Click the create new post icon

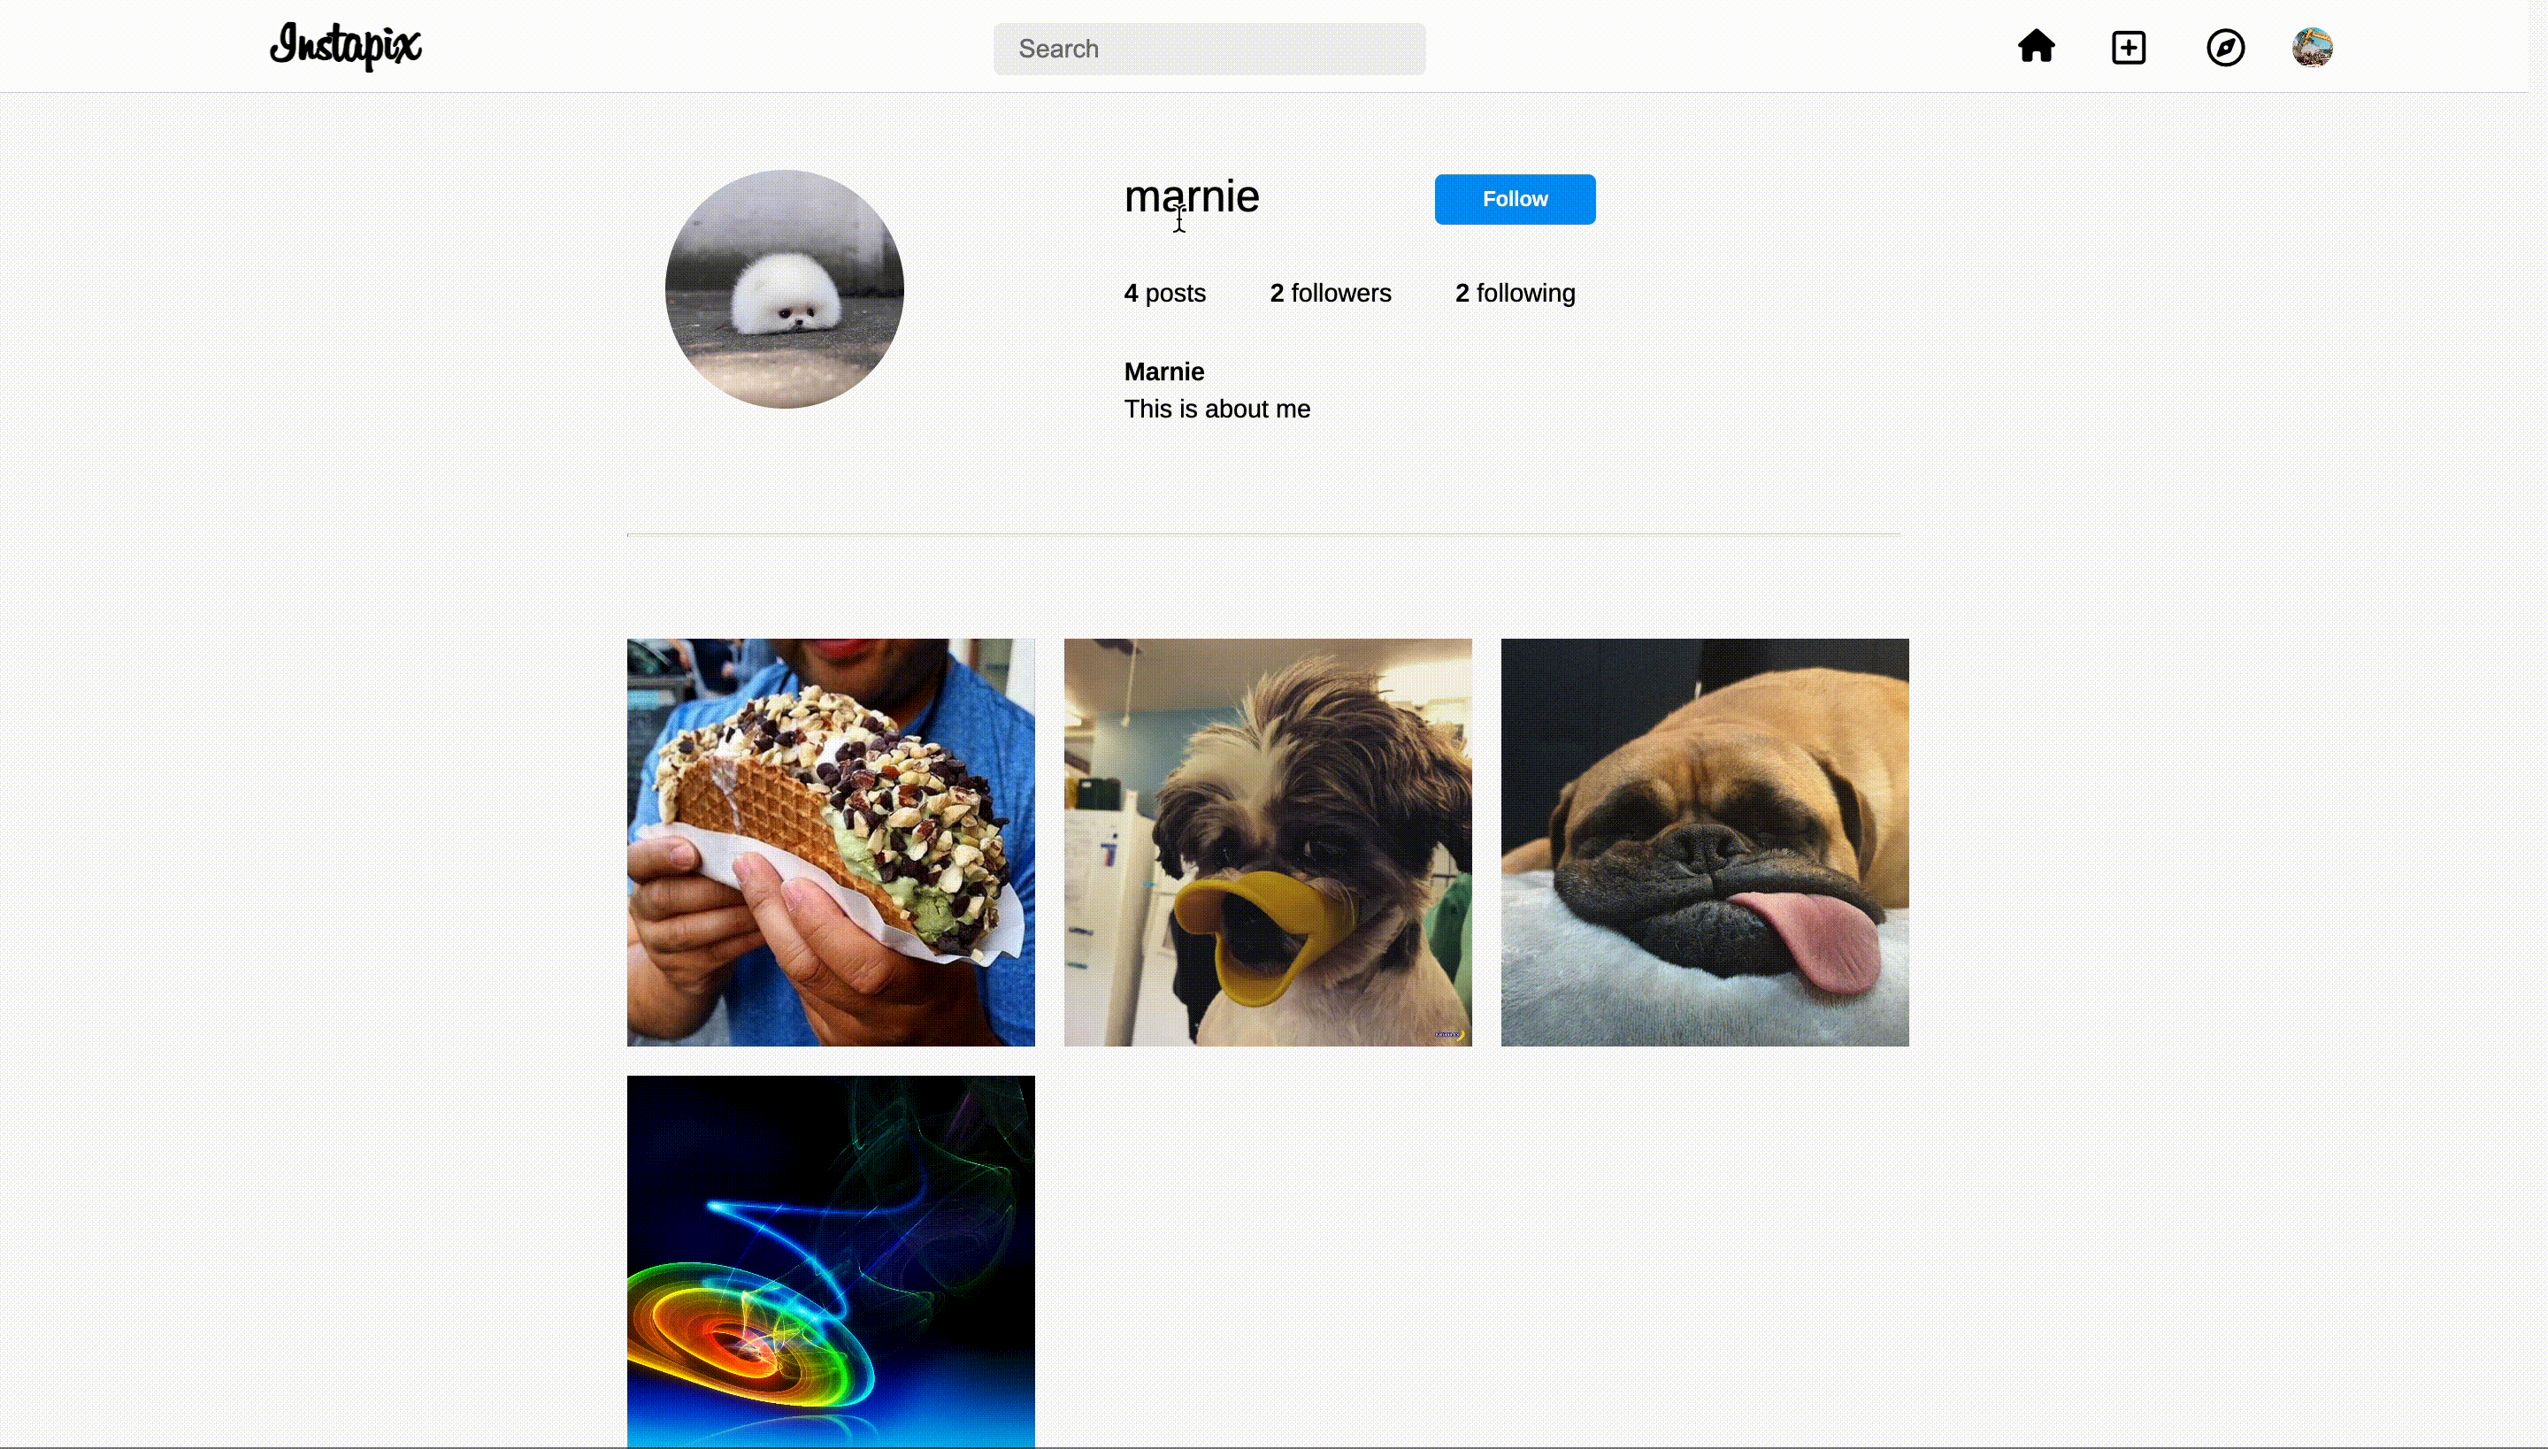pyautogui.click(x=2130, y=45)
